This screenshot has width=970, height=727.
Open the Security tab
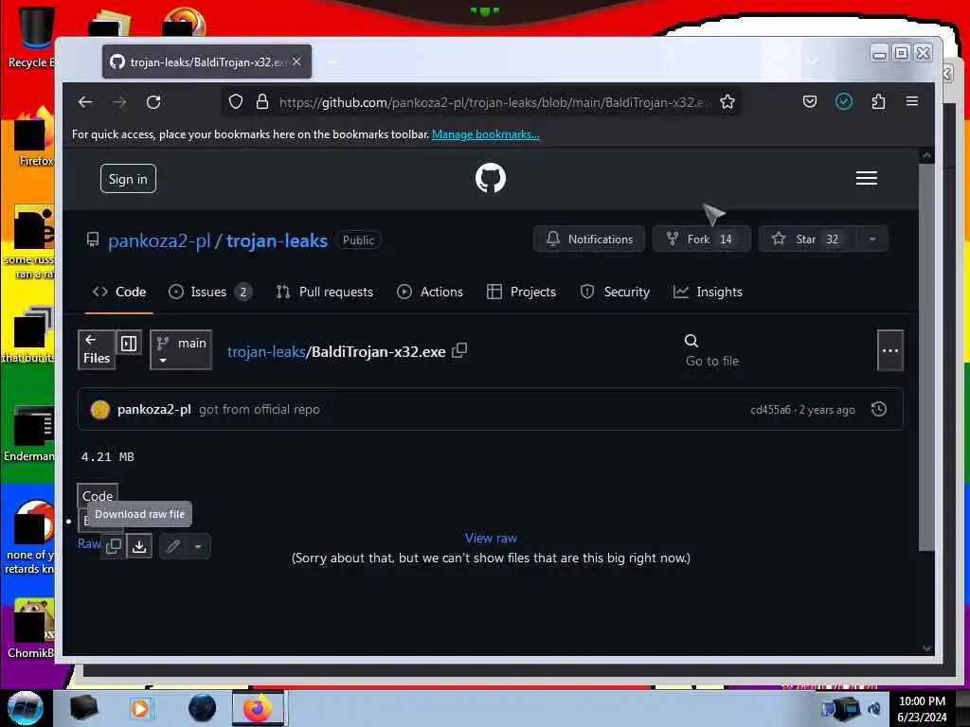615,292
